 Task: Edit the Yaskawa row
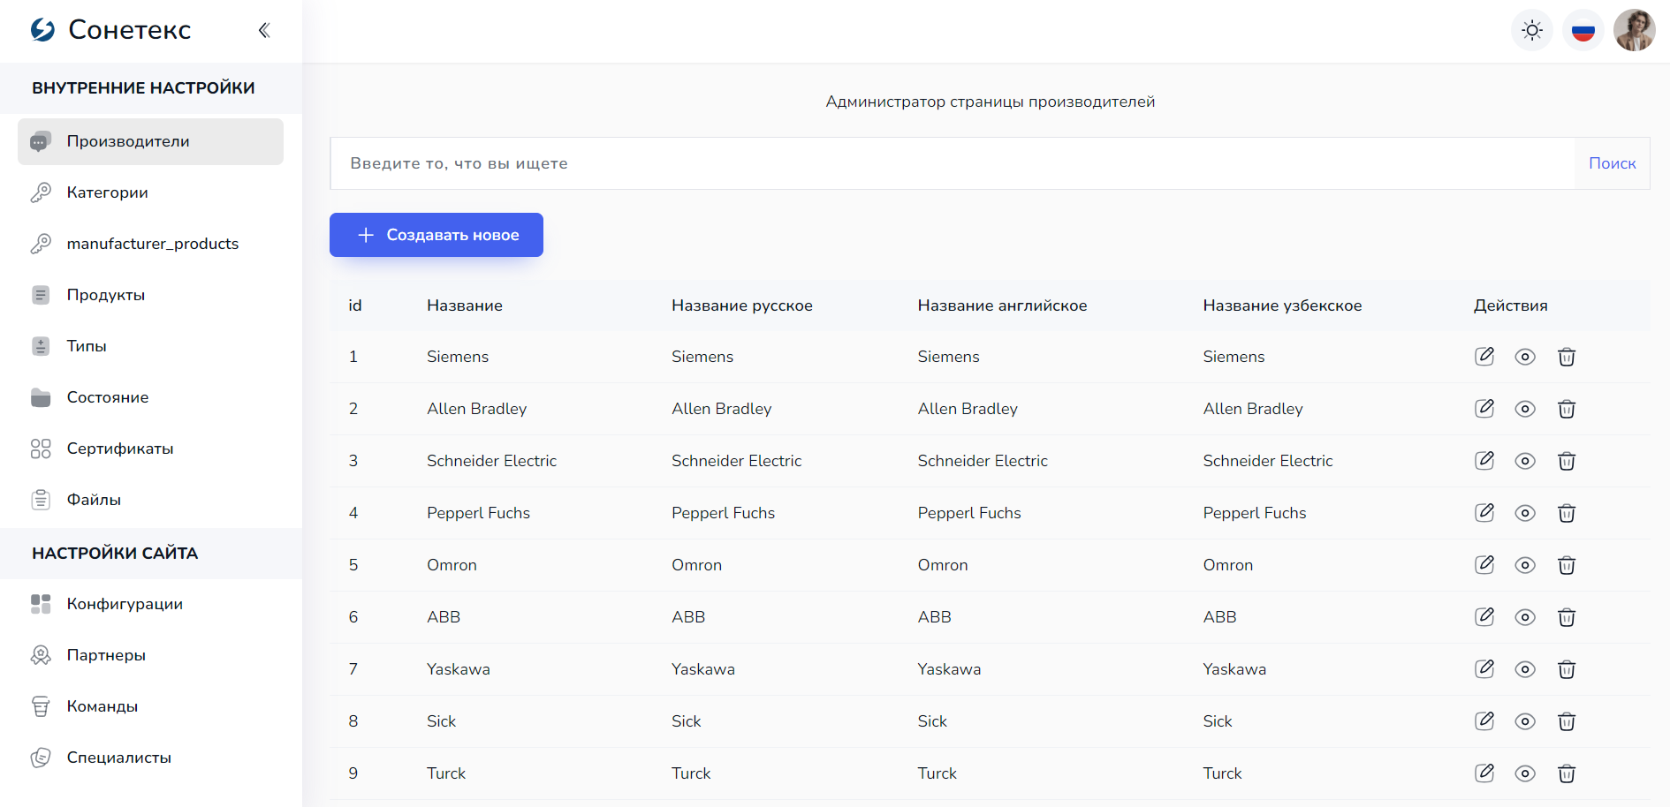point(1484,668)
